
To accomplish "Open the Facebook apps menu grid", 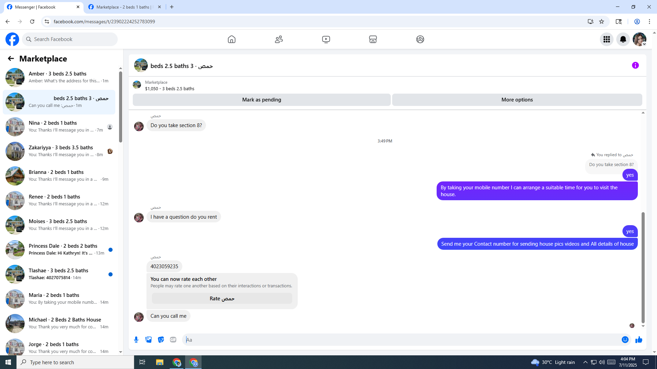I will pyautogui.click(x=607, y=39).
